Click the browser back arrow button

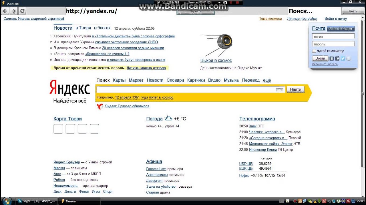(x=5, y=11)
